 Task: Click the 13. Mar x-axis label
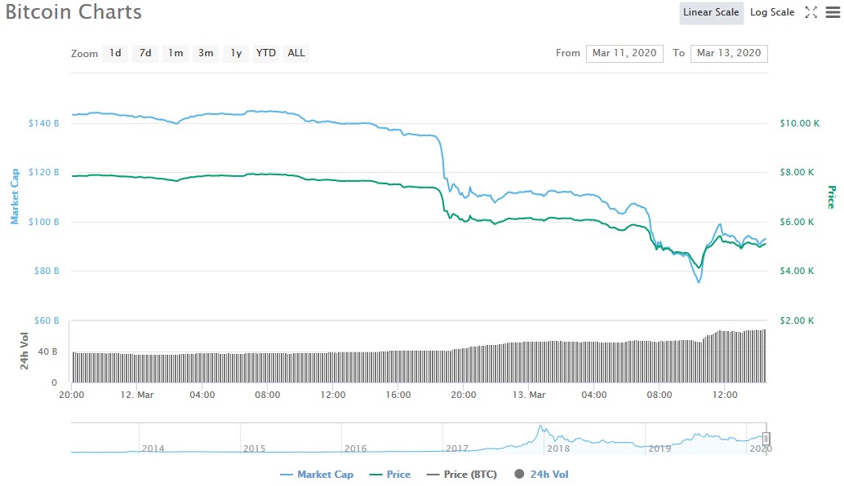pyautogui.click(x=529, y=395)
